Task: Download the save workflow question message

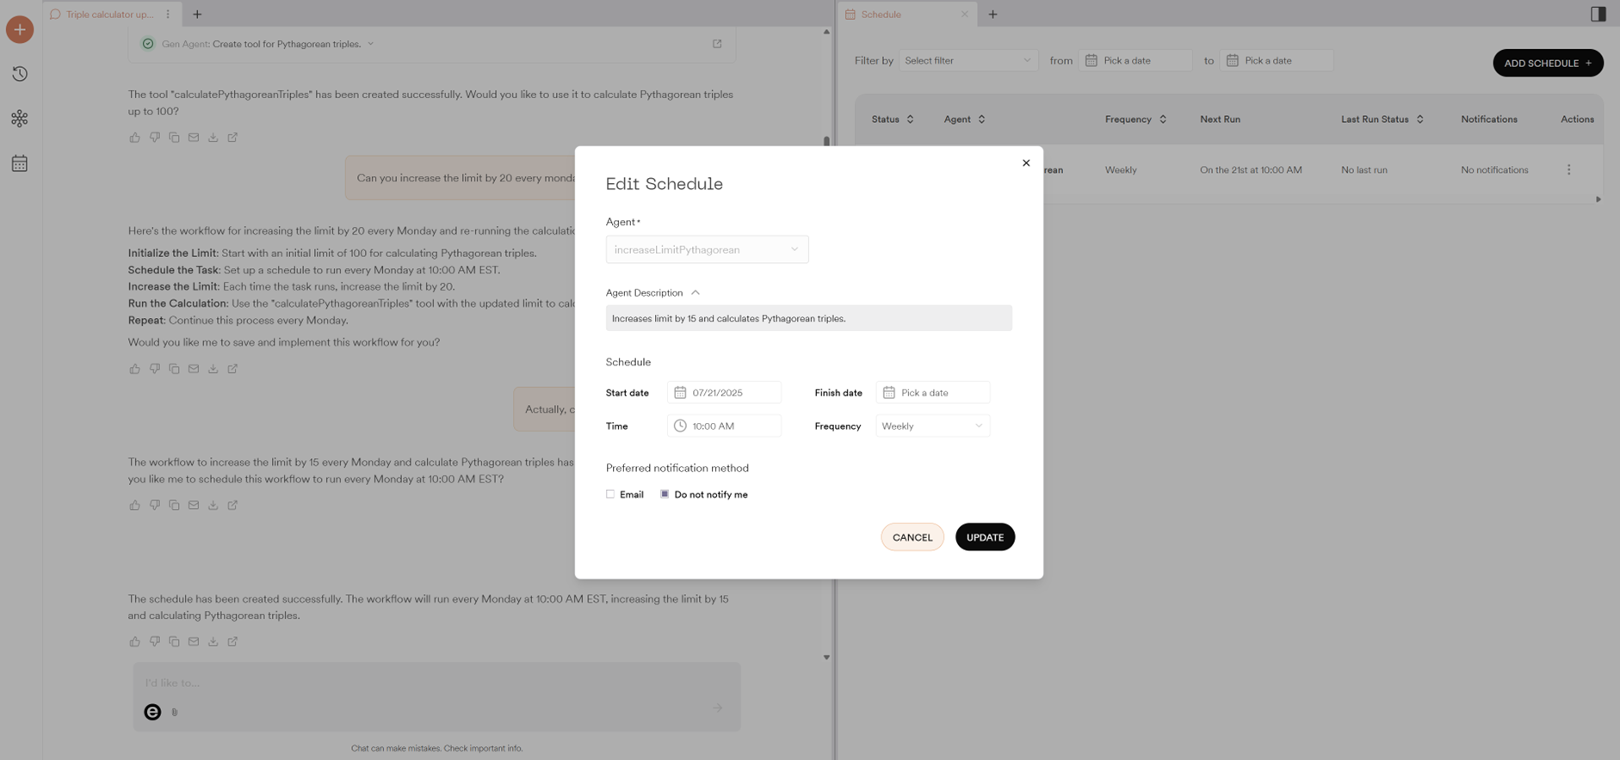Action: click(x=213, y=369)
